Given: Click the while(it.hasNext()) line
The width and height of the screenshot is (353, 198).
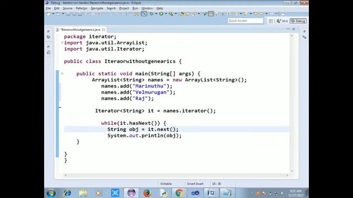Looking at the screenshot, I should [x=133, y=123].
